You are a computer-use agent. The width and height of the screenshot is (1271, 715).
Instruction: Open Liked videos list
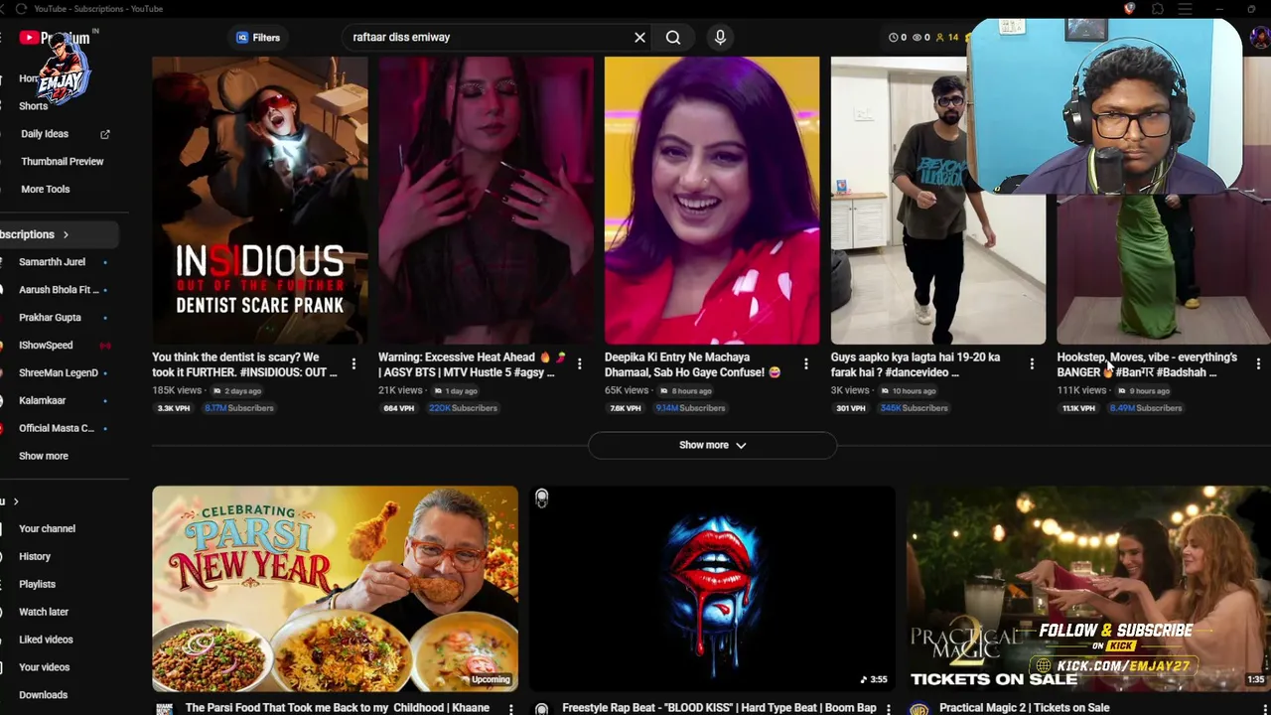pos(46,641)
